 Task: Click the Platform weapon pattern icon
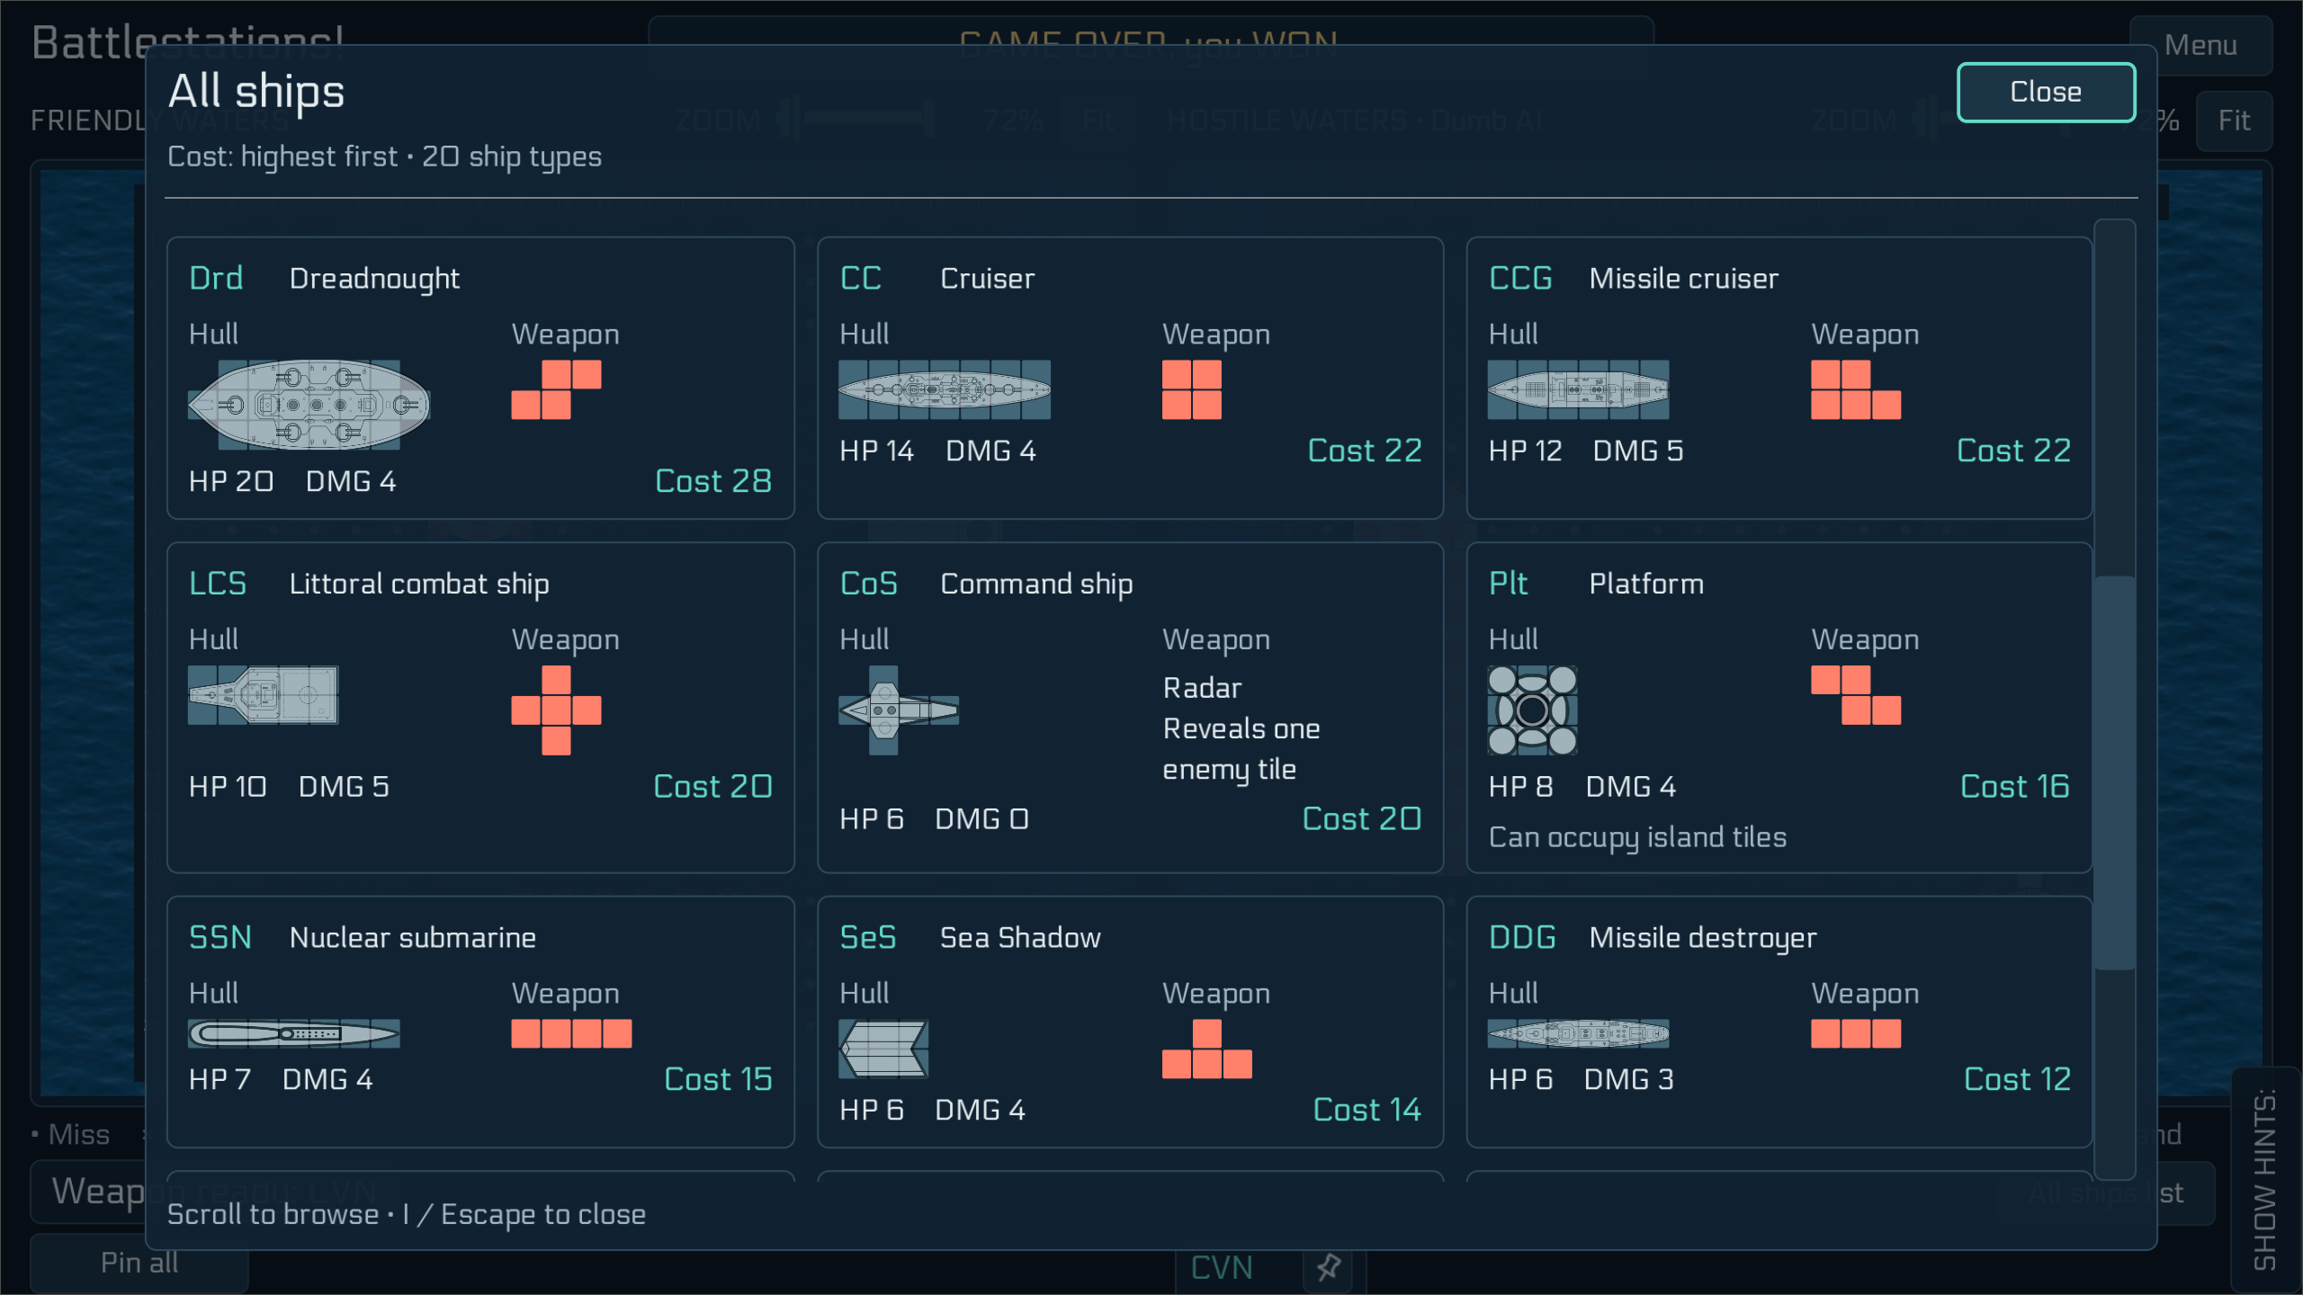[x=1856, y=695]
